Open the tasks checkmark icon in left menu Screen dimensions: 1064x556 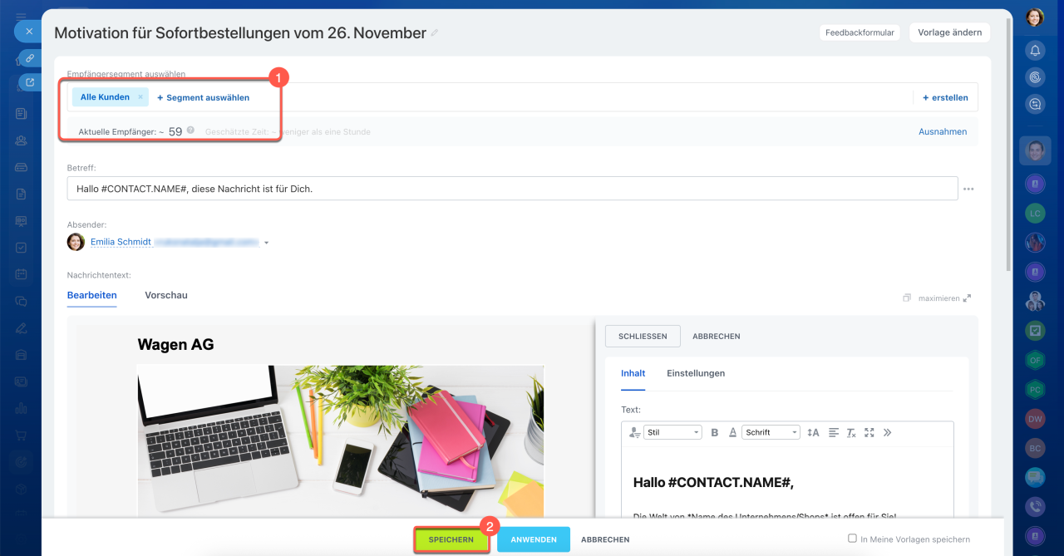pyautogui.click(x=22, y=247)
